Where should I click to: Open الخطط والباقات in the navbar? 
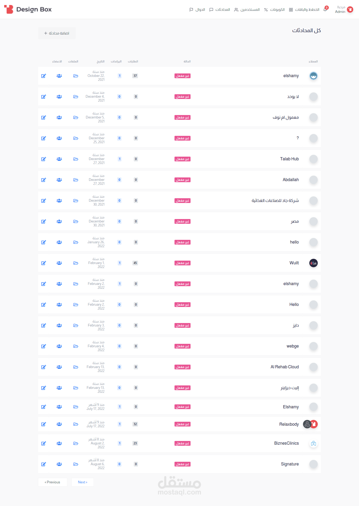(304, 10)
